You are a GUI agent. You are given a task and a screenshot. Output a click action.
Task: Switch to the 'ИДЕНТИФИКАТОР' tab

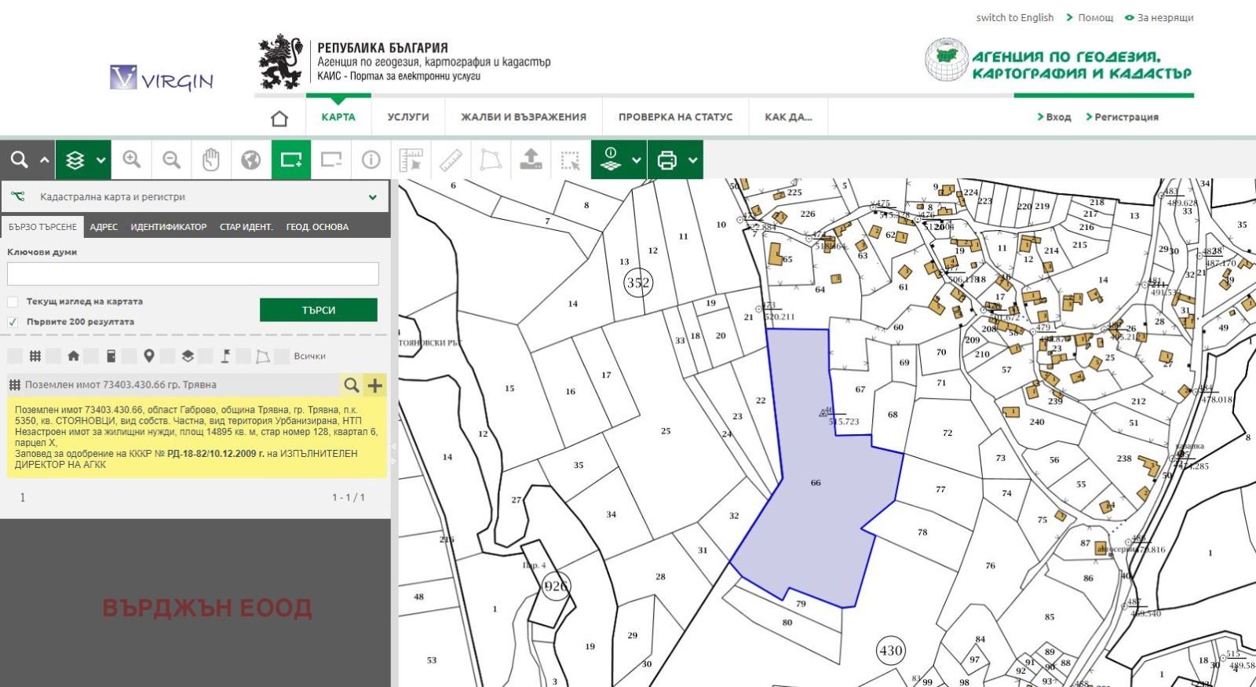168,227
